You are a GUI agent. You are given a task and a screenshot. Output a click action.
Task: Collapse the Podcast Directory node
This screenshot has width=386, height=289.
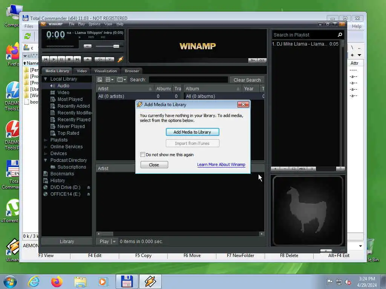click(45, 160)
